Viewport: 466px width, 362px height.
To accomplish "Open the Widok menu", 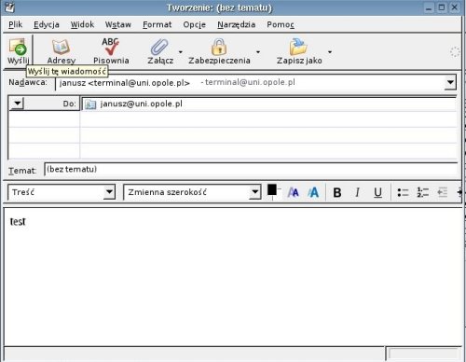I will pos(82,24).
